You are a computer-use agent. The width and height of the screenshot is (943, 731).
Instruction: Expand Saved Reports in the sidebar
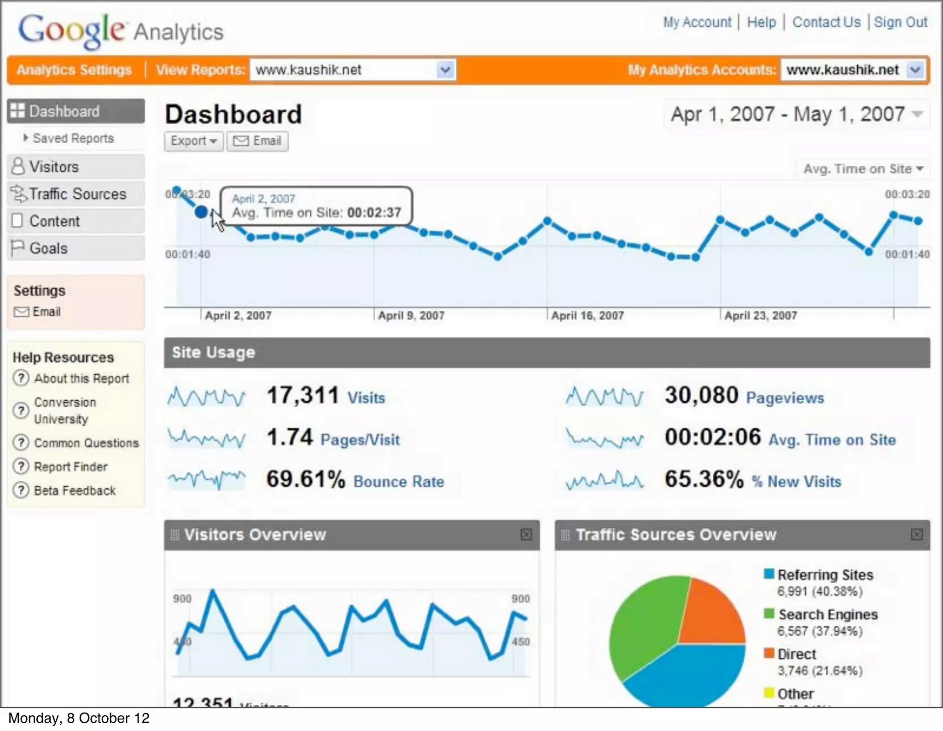[26, 138]
